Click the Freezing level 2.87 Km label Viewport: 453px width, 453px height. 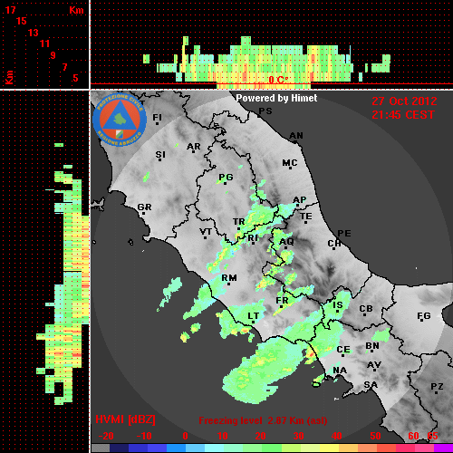coord(263,420)
